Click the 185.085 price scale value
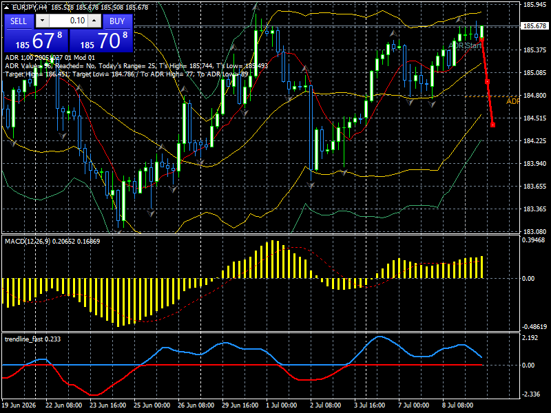551x413 pixels. pos(535,73)
